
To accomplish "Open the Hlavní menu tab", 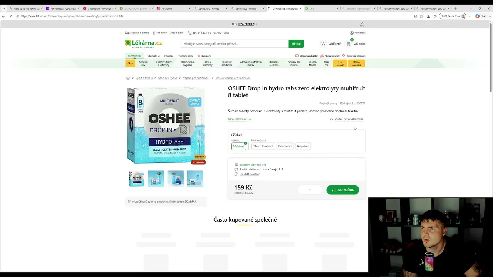I will tap(134, 56).
